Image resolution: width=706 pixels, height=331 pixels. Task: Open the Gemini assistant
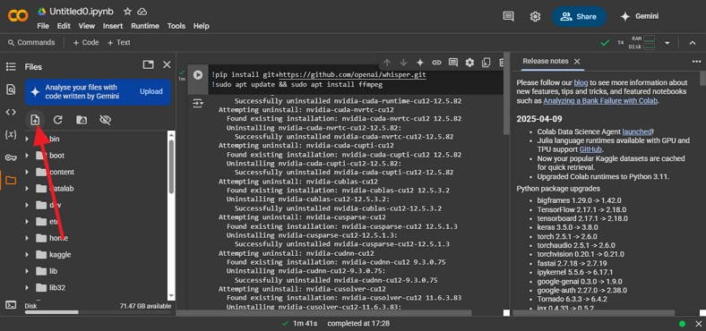[640, 16]
